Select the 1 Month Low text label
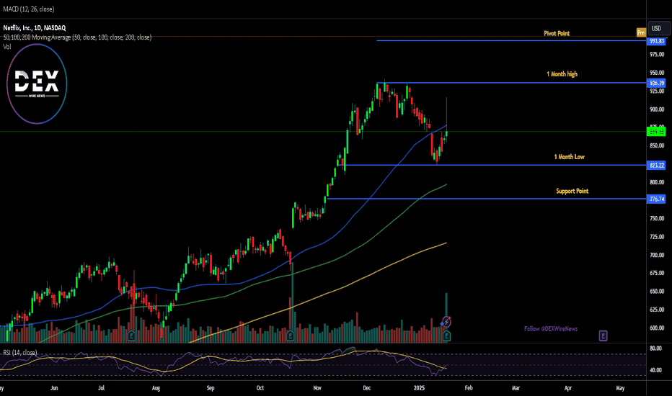 (x=569, y=157)
